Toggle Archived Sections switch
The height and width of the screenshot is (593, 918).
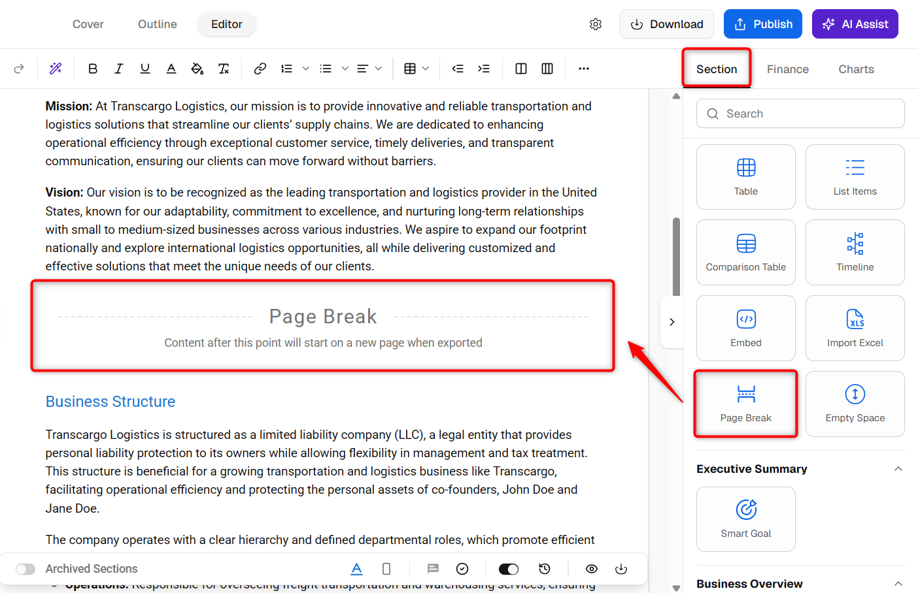[25, 569]
